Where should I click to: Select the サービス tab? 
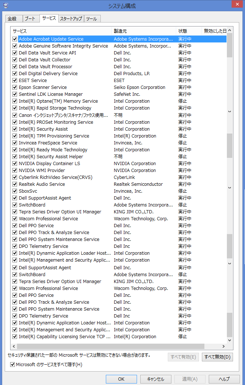(x=49, y=18)
